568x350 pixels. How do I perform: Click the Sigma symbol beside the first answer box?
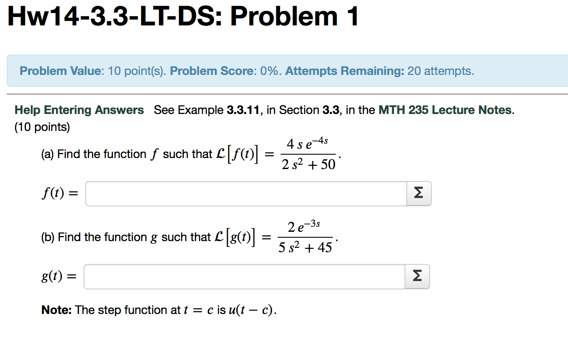(x=418, y=193)
